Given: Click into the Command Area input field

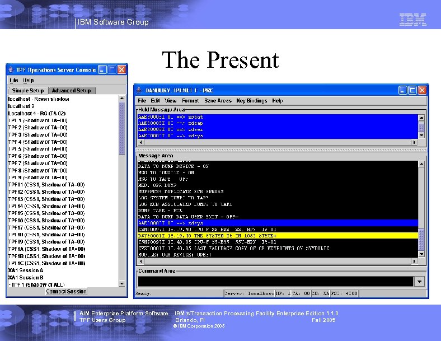Looking at the screenshot, I should [275, 281].
